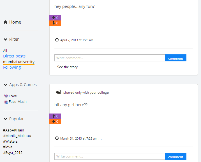This screenshot has height=162, width=201.
Task: Open the 'See the story' link
Action: [x=68, y=67]
